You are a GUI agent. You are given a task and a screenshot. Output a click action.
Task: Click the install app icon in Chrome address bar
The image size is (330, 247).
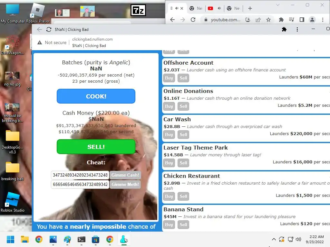click(248, 20)
